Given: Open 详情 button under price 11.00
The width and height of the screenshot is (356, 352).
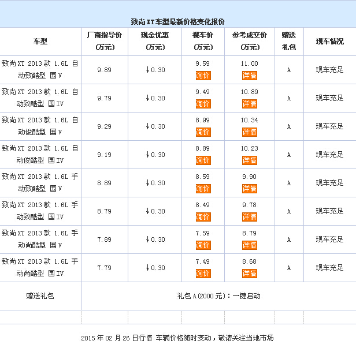Looking at the screenshot, I should pyautogui.click(x=250, y=76).
